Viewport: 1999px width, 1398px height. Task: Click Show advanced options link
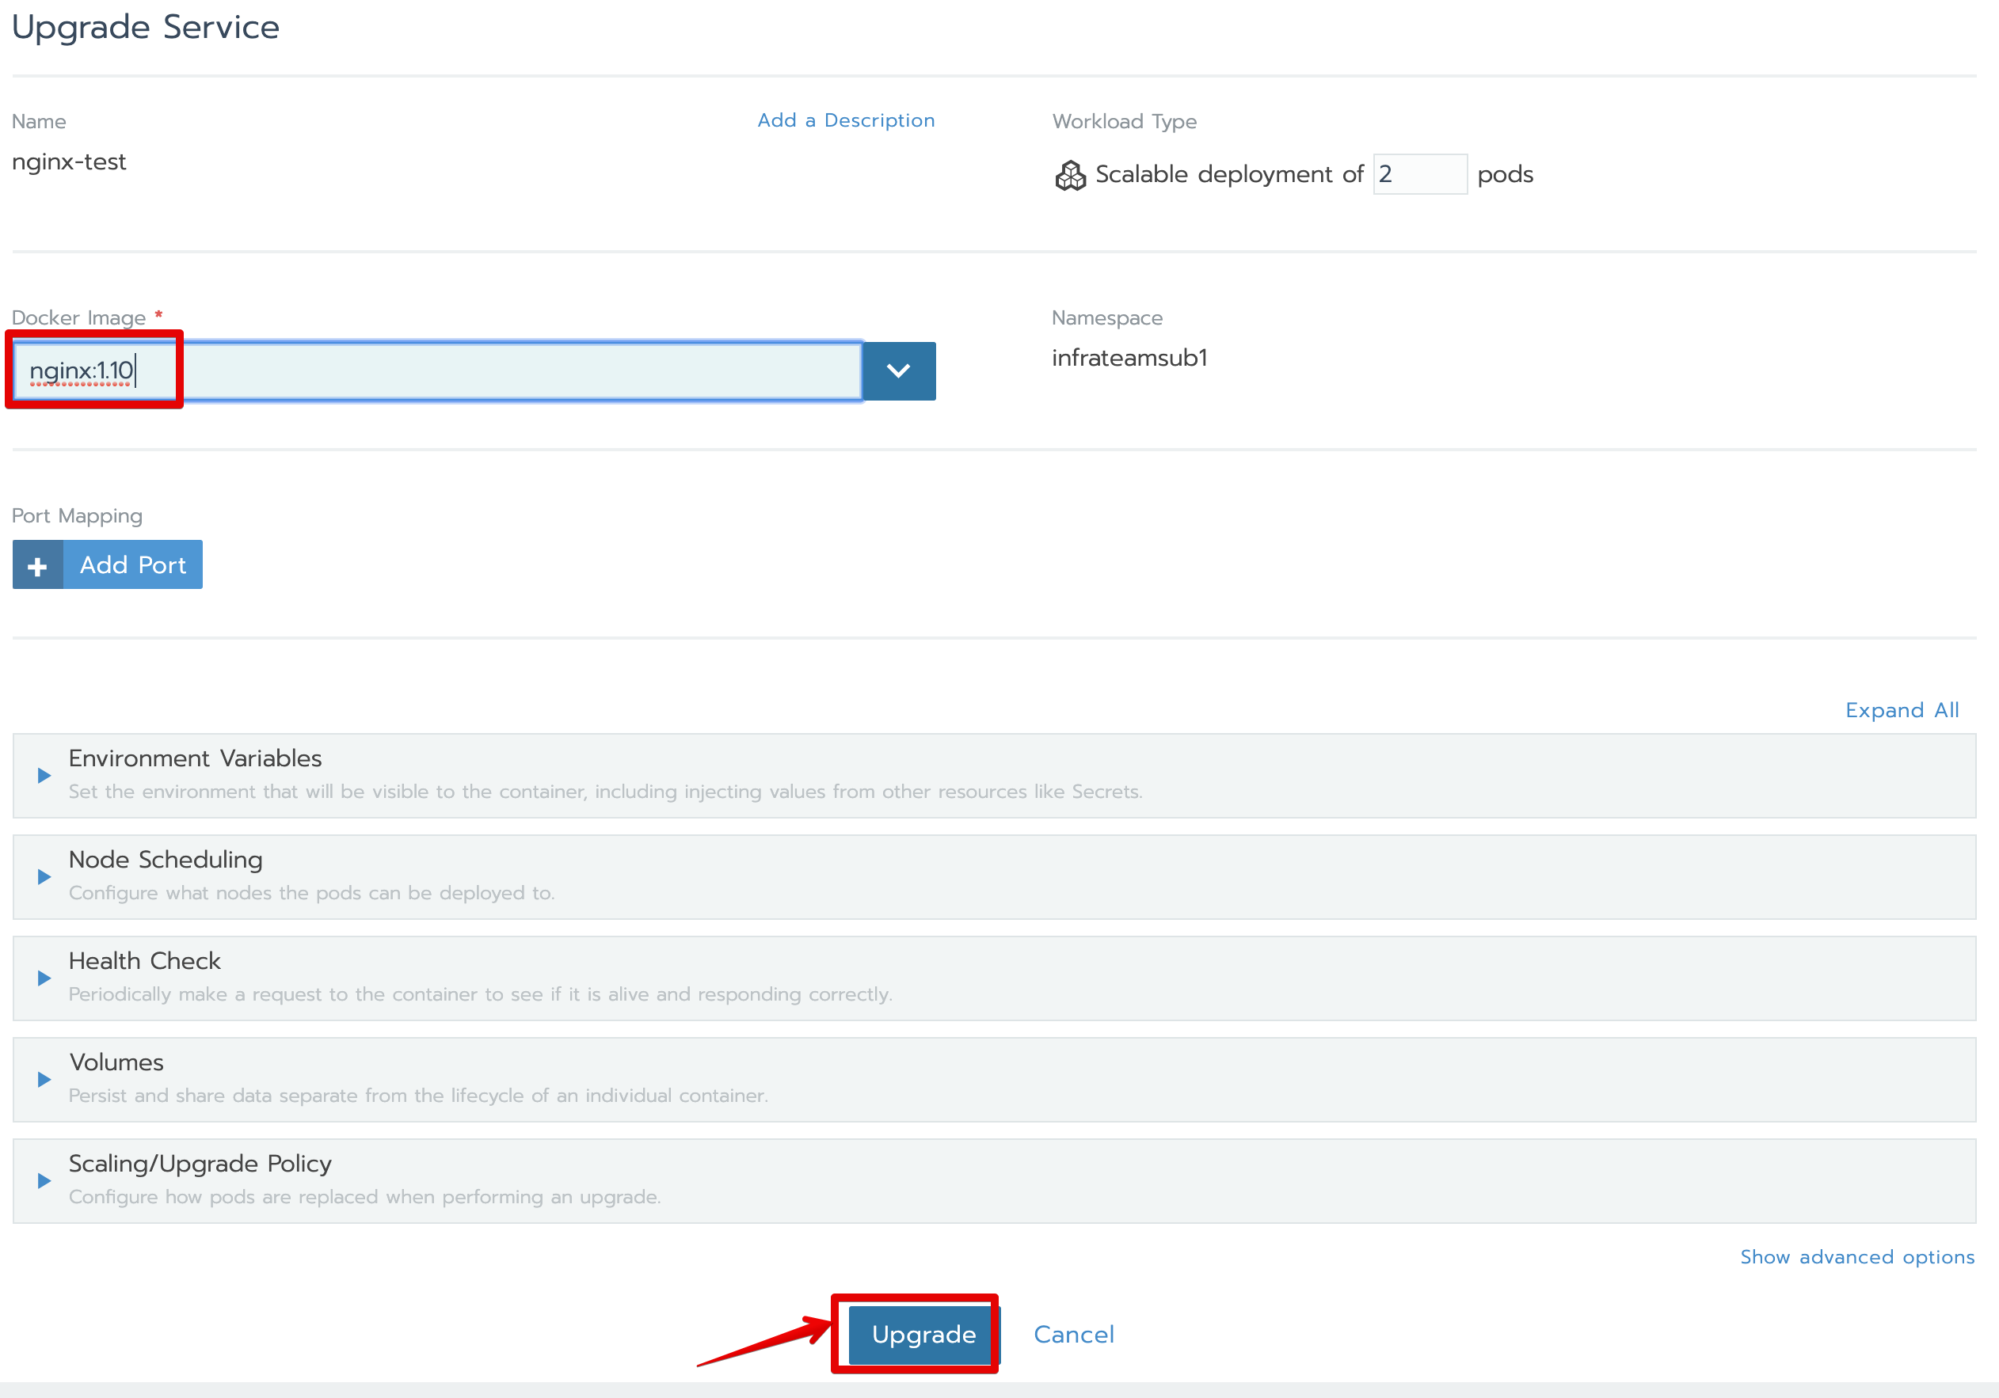pyautogui.click(x=1856, y=1257)
